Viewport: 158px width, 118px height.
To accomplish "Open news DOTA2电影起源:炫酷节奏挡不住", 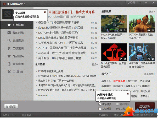I will (59, 33).
